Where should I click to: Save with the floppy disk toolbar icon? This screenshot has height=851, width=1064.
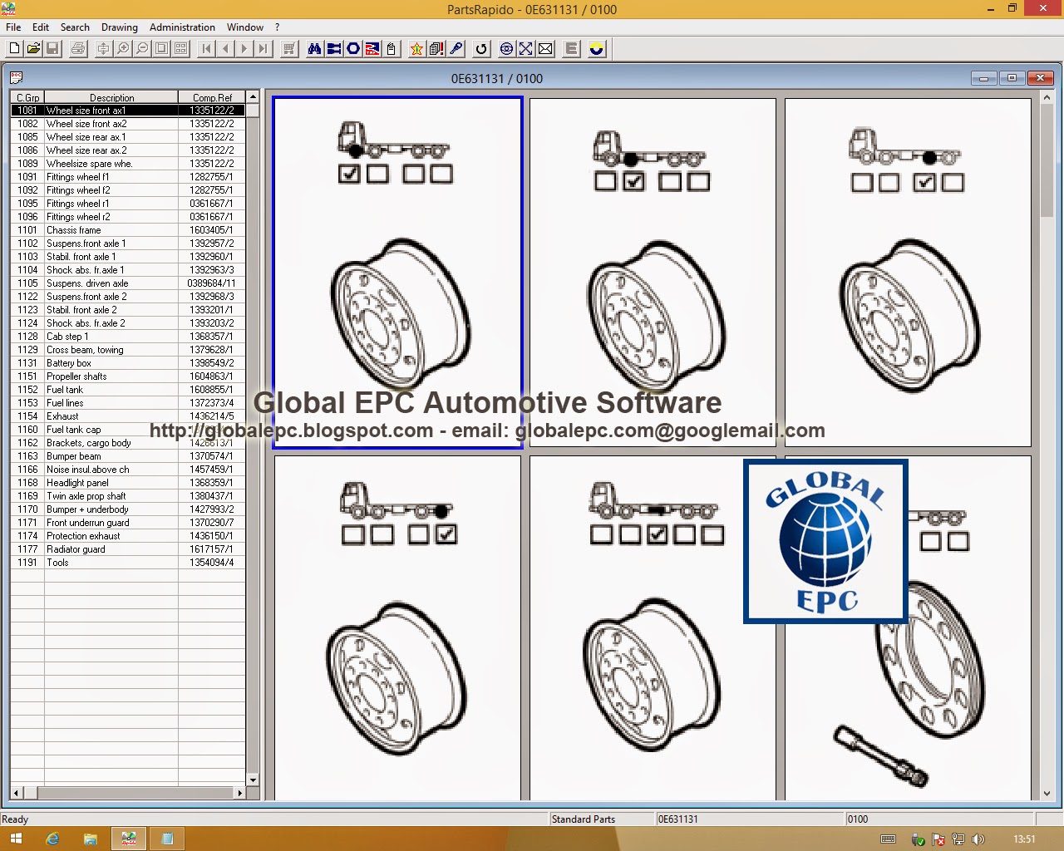(x=52, y=49)
